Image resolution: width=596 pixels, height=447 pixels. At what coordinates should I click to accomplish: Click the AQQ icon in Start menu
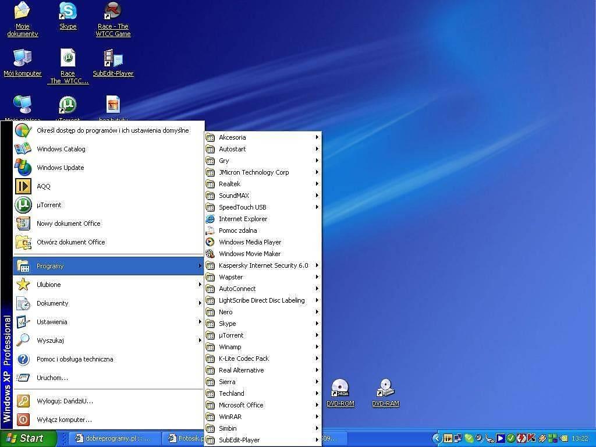23,186
